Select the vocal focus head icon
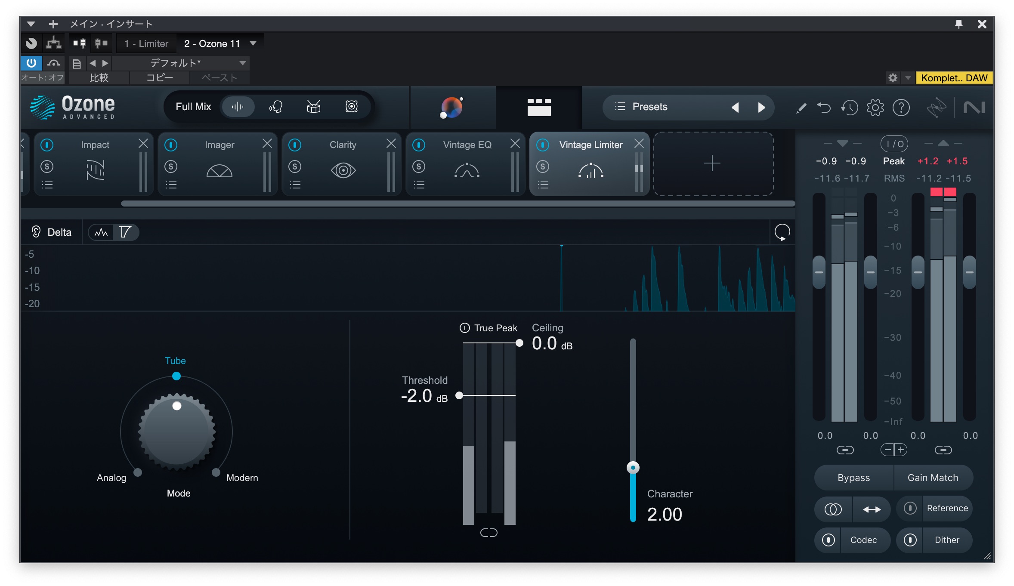 (x=275, y=107)
